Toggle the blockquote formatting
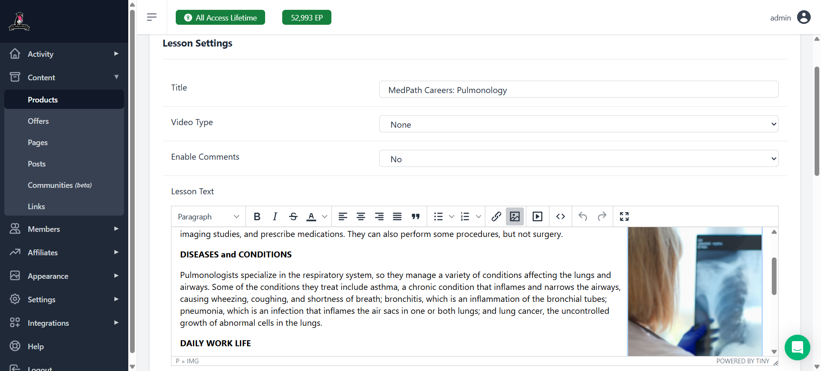 coord(416,216)
